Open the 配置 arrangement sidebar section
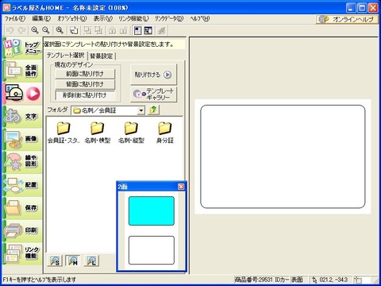Screen dimensions: 381x286 point(22,184)
